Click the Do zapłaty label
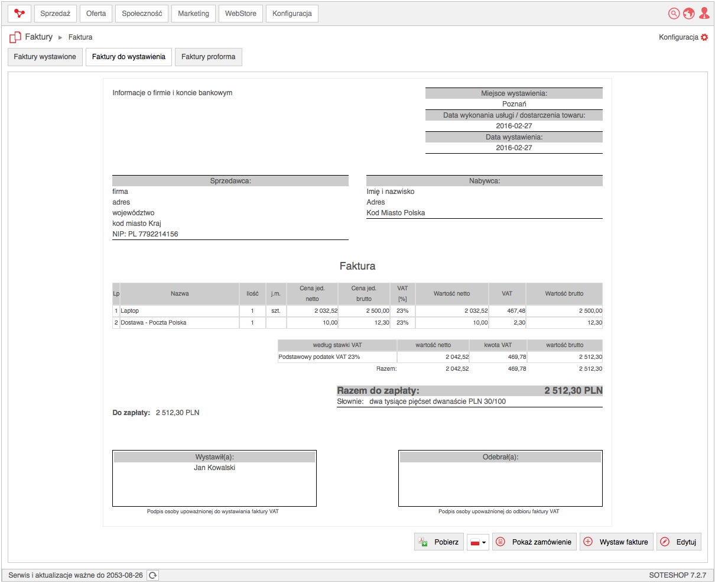The image size is (715, 583). (131, 413)
